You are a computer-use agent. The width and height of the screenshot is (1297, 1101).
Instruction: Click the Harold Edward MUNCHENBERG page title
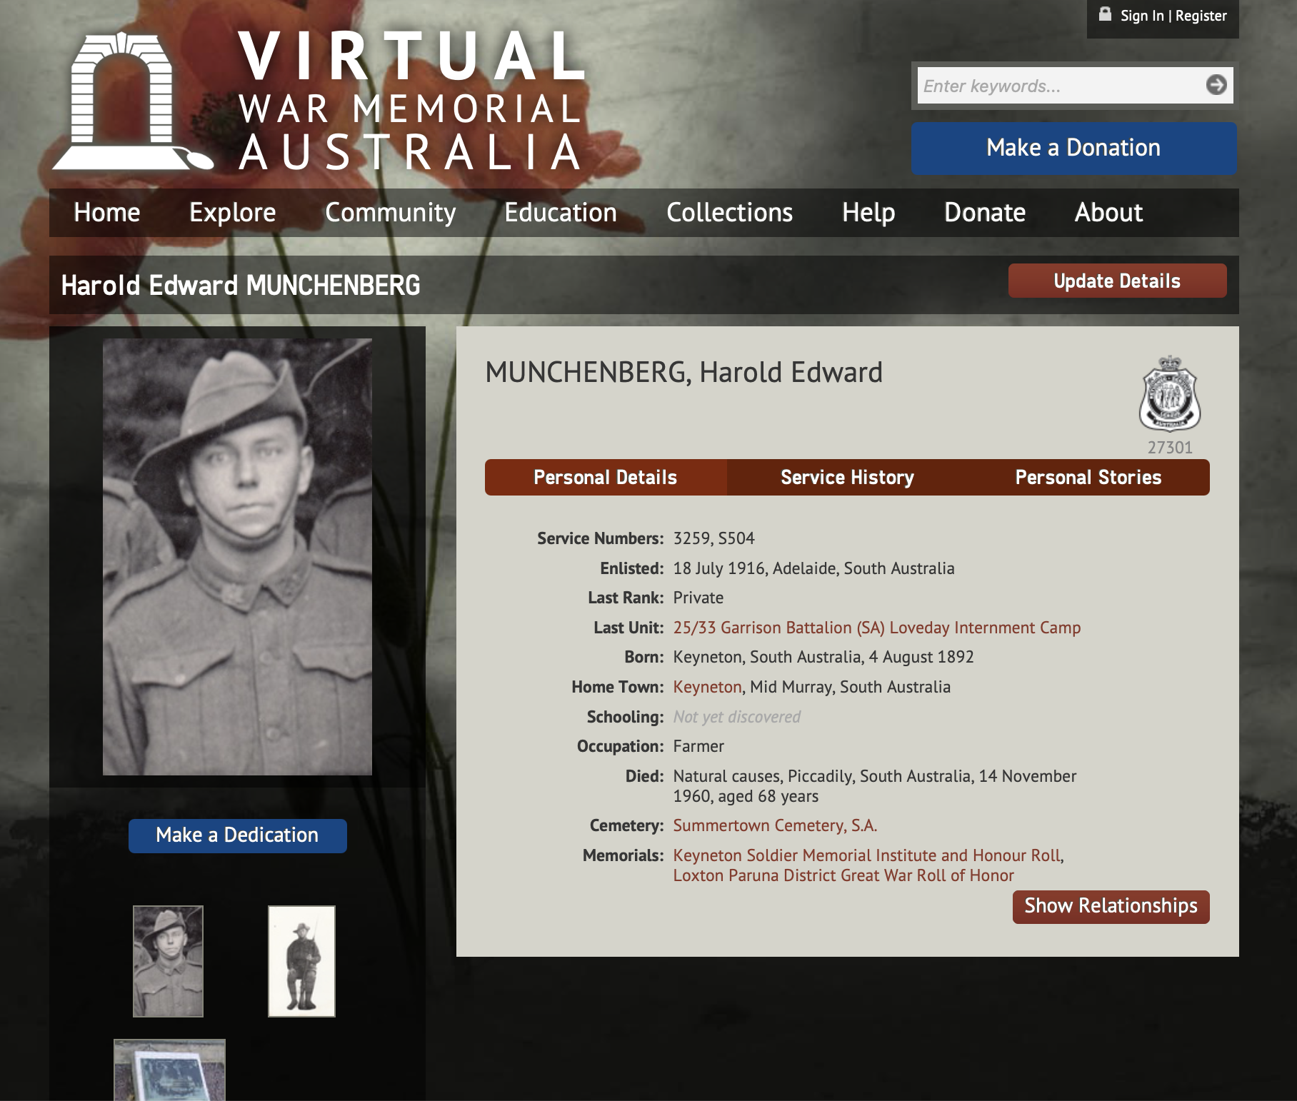[241, 286]
